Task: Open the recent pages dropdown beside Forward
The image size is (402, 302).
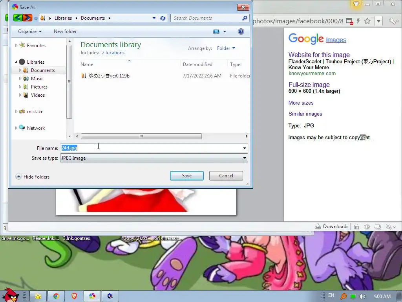Action: [36, 18]
